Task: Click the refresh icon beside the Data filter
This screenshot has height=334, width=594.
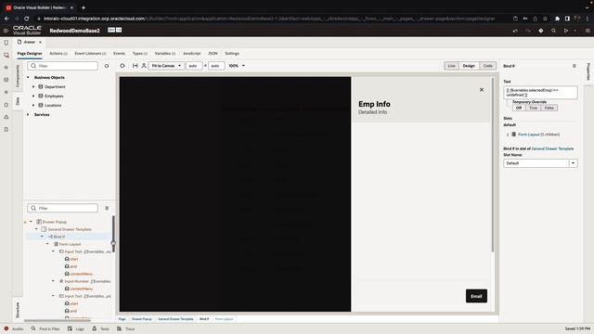Action: tap(107, 66)
